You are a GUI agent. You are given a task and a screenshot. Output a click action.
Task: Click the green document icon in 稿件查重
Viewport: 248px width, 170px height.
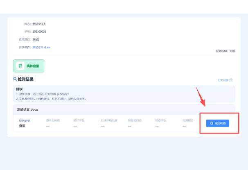tap(20, 66)
